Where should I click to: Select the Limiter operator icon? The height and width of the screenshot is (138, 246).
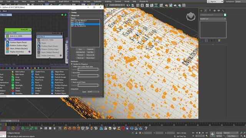(x=32, y=90)
